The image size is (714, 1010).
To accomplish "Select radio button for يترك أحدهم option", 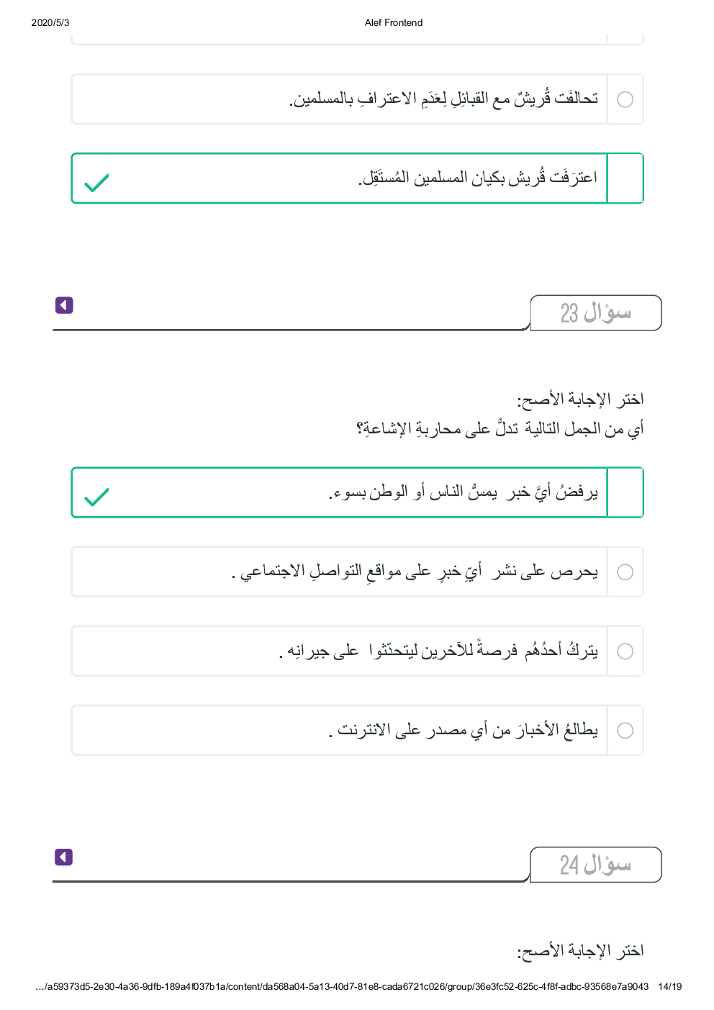I will tap(625, 651).
